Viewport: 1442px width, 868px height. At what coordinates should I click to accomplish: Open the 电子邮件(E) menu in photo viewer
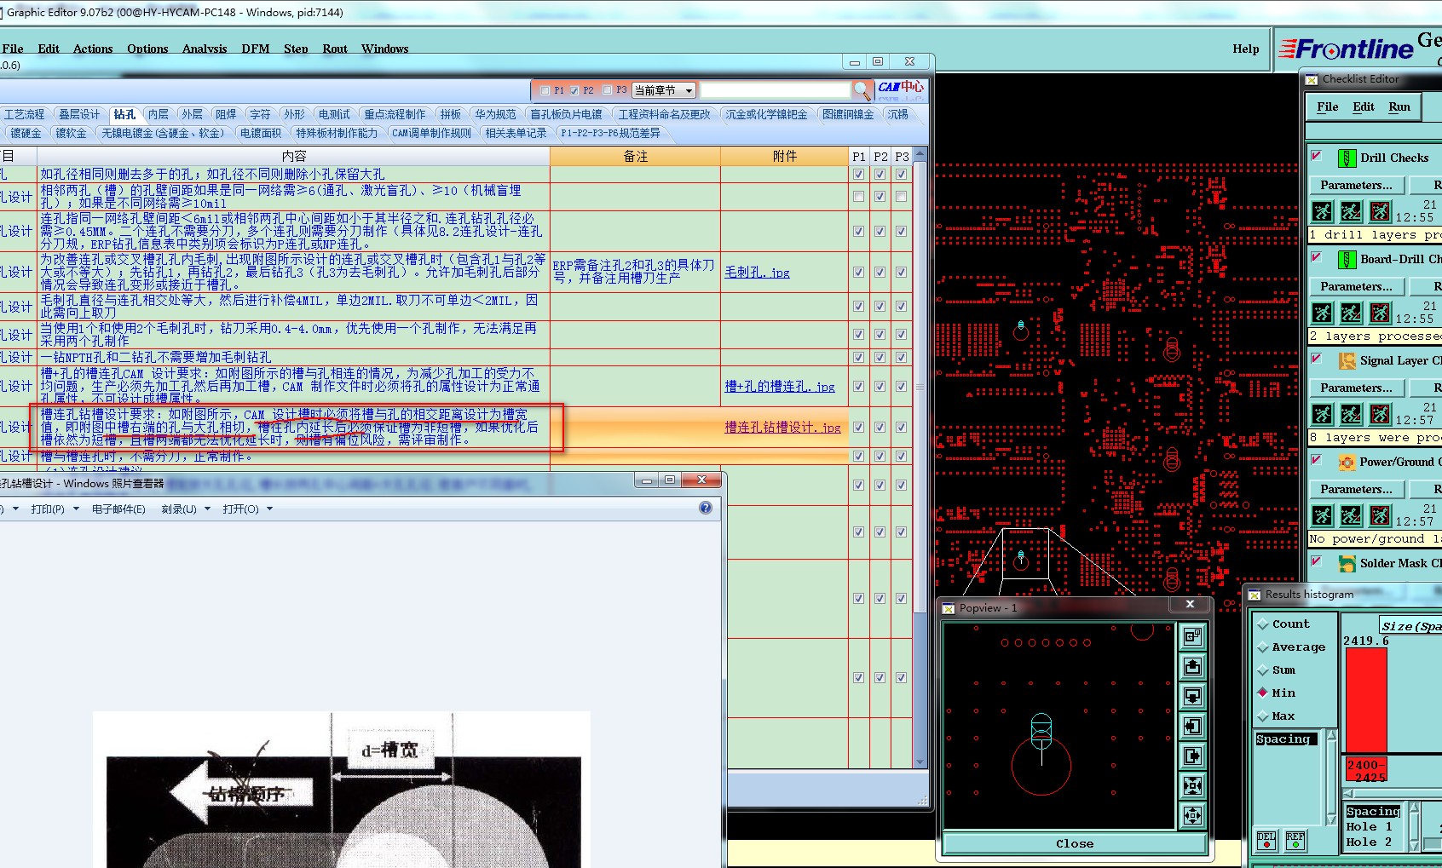[118, 509]
